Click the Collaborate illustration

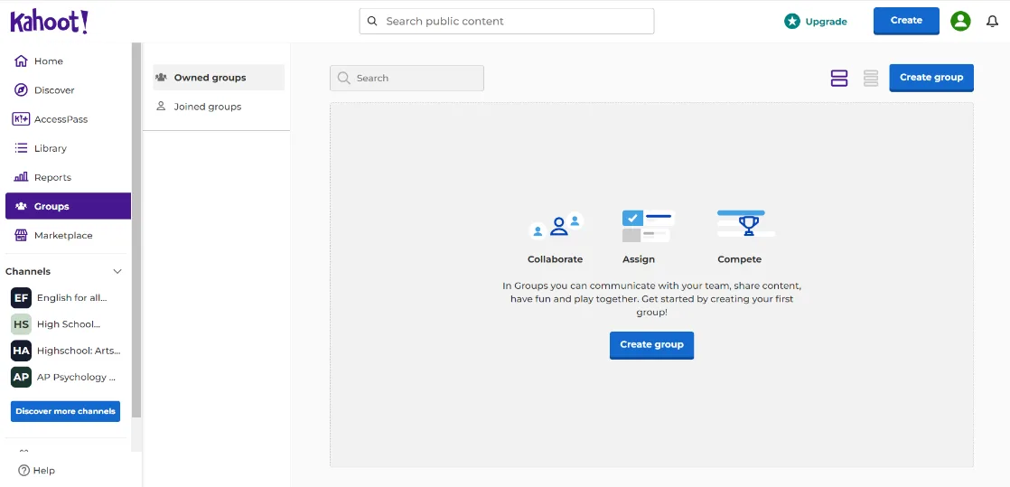(556, 226)
